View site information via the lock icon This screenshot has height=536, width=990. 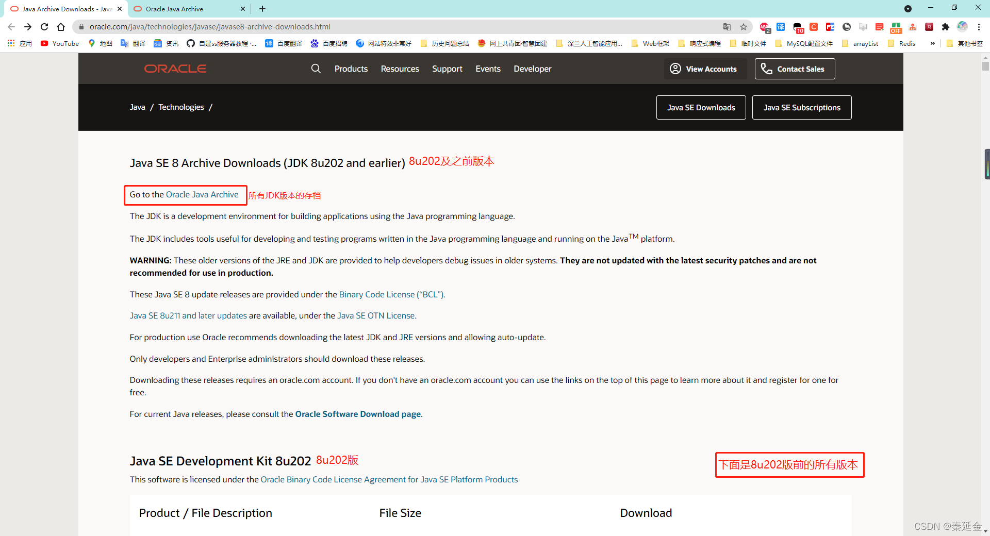pyautogui.click(x=81, y=27)
